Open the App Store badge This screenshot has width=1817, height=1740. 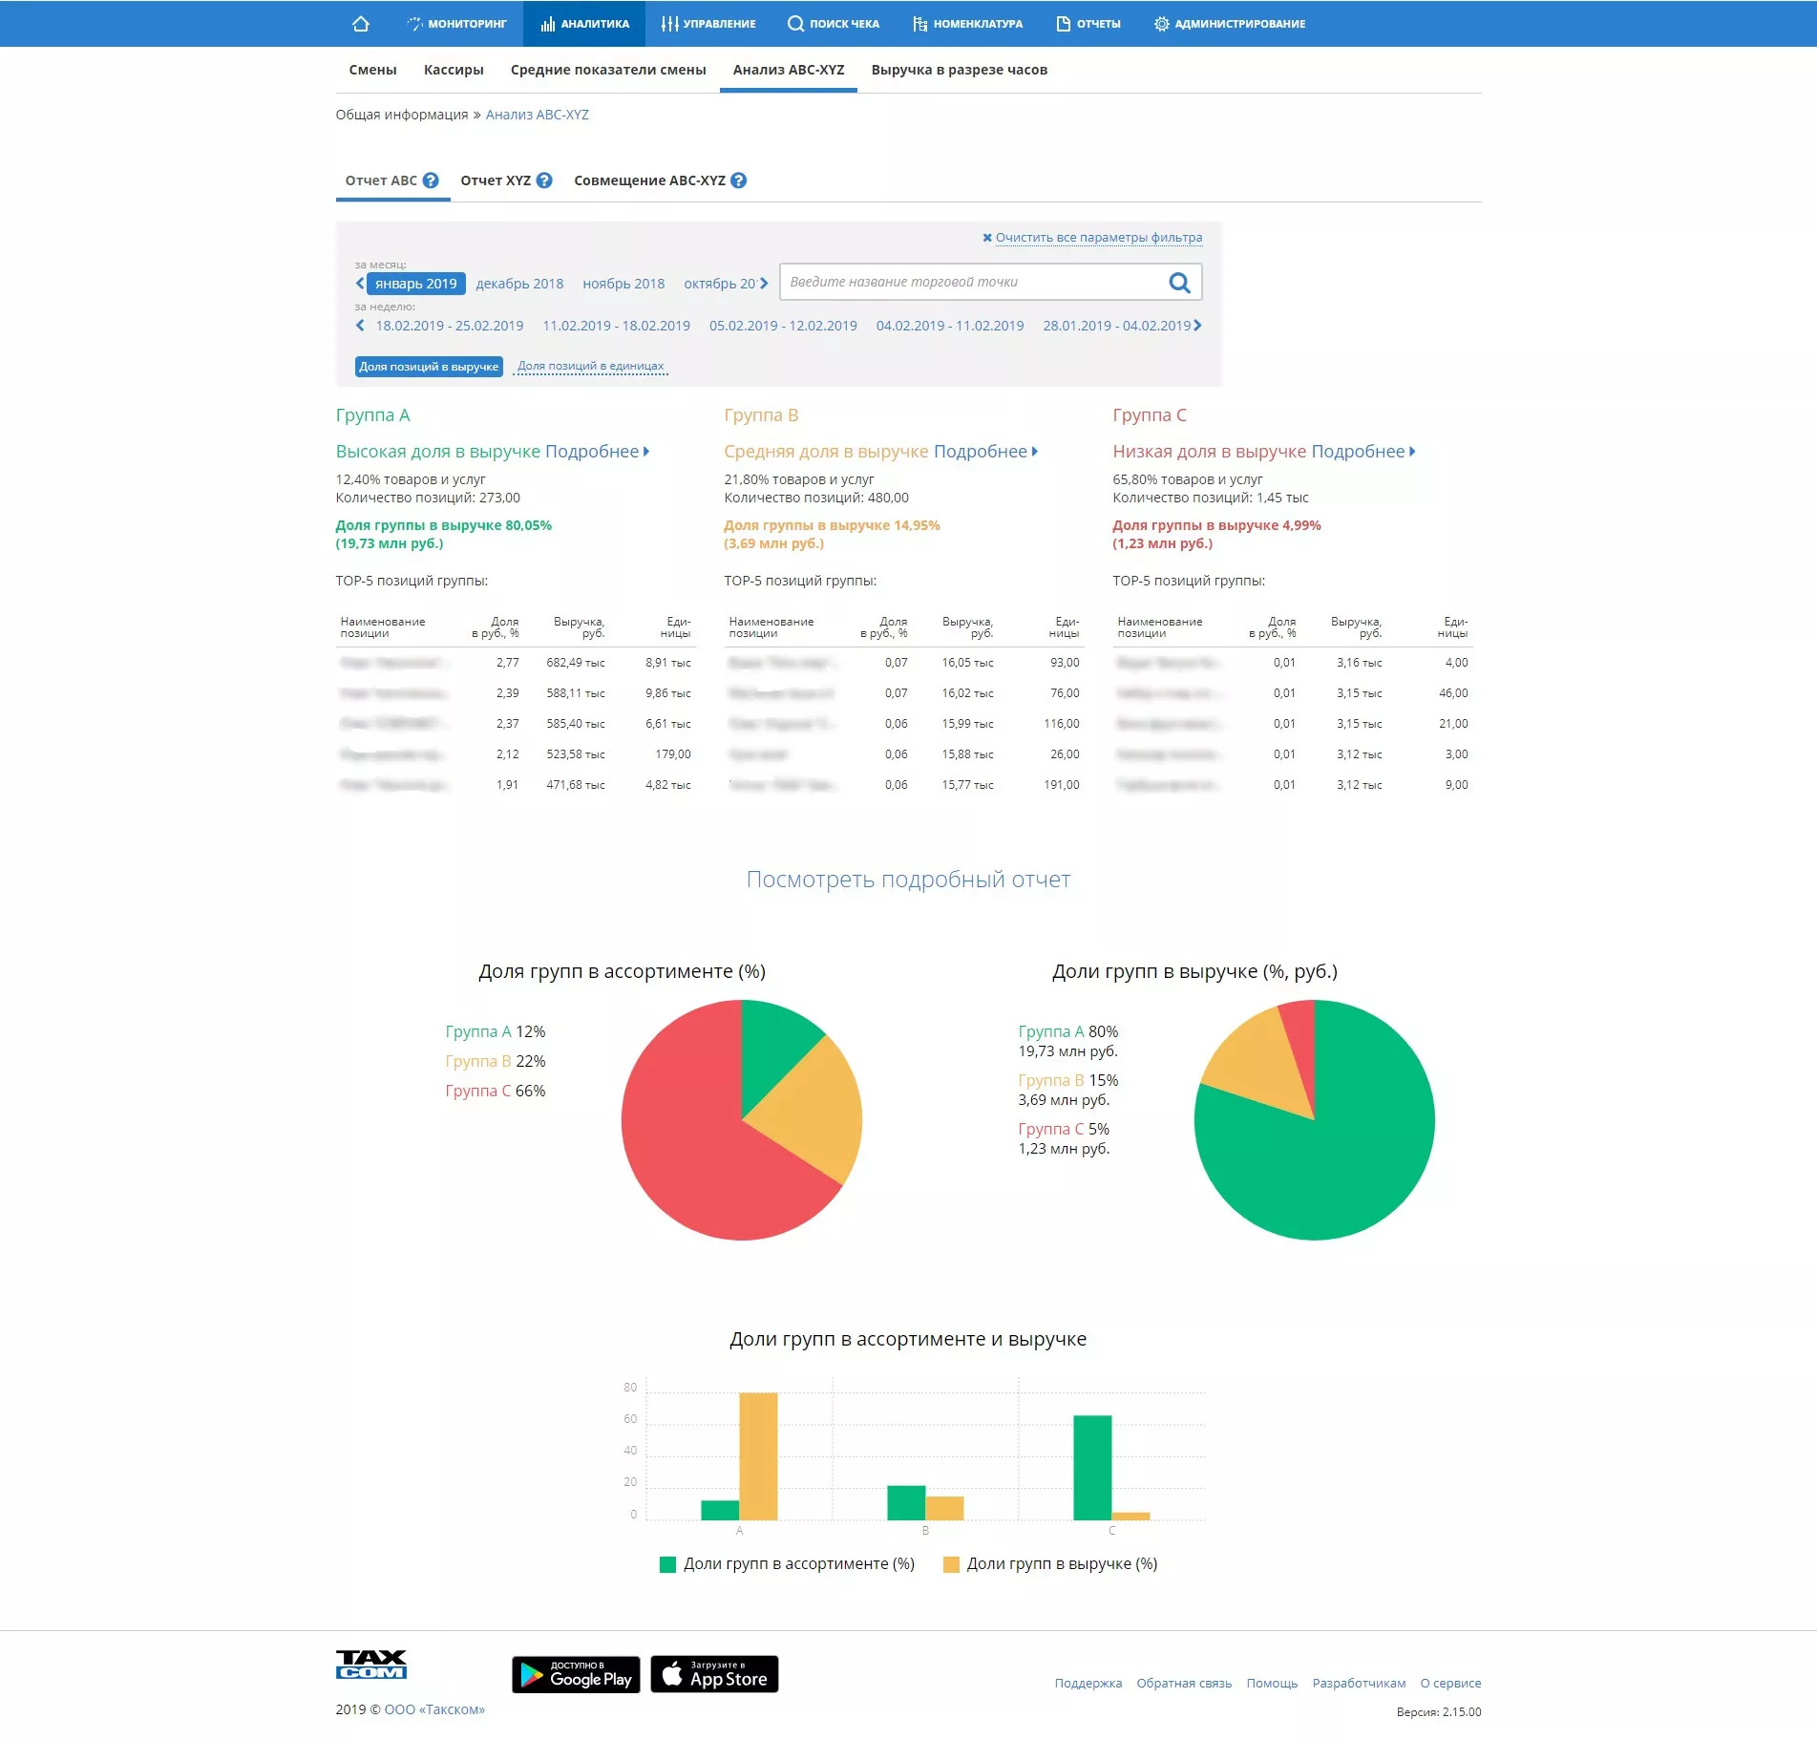(714, 1674)
